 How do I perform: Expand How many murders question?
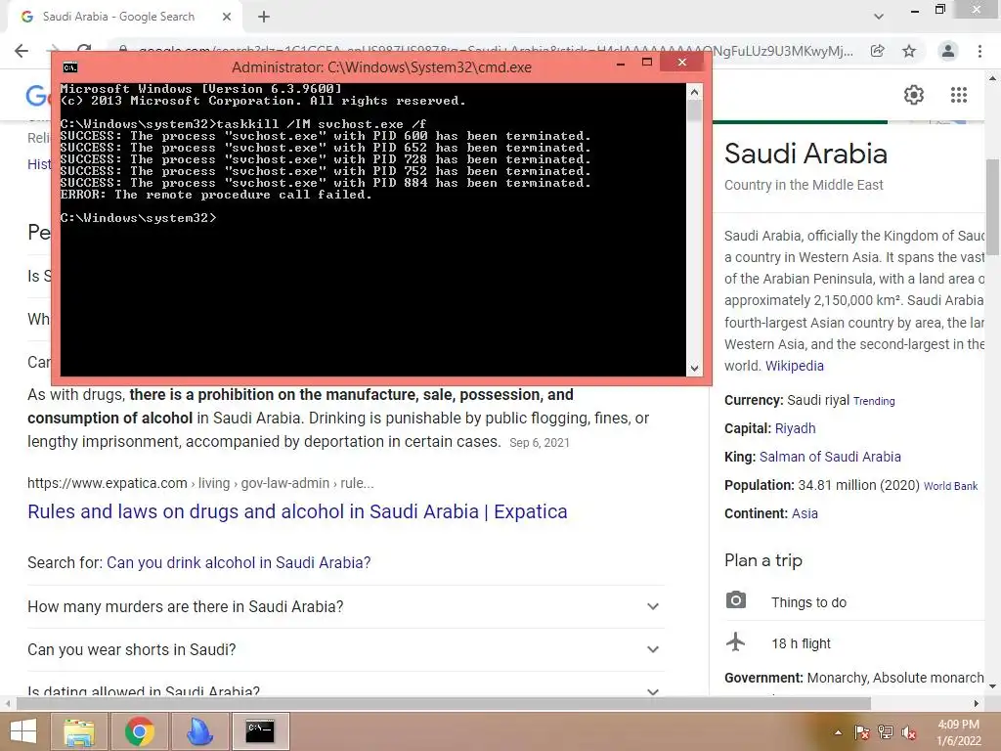pos(345,606)
